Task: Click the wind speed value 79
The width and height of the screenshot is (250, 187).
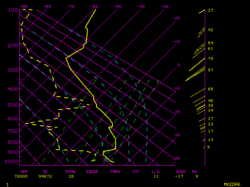Action: tap(210, 59)
